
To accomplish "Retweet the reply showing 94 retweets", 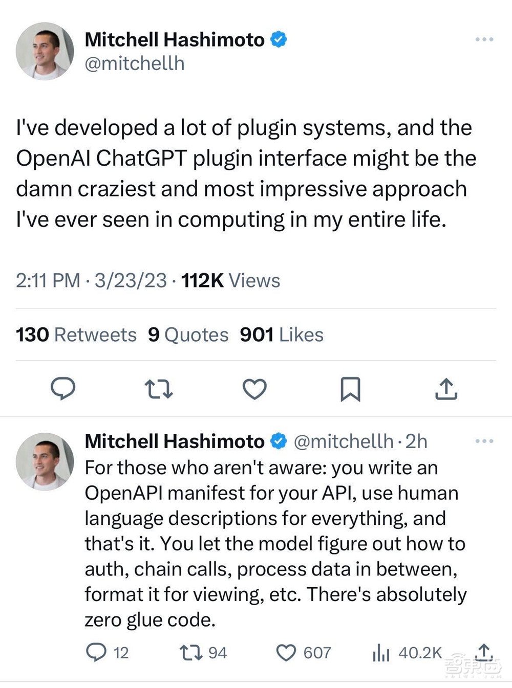I will coord(191,652).
